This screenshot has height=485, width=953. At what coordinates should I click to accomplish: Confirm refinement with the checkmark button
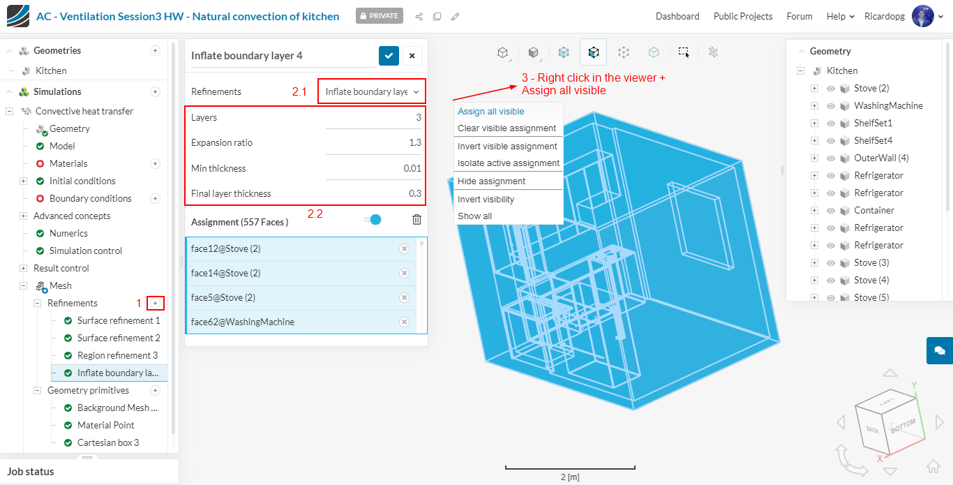(x=389, y=56)
